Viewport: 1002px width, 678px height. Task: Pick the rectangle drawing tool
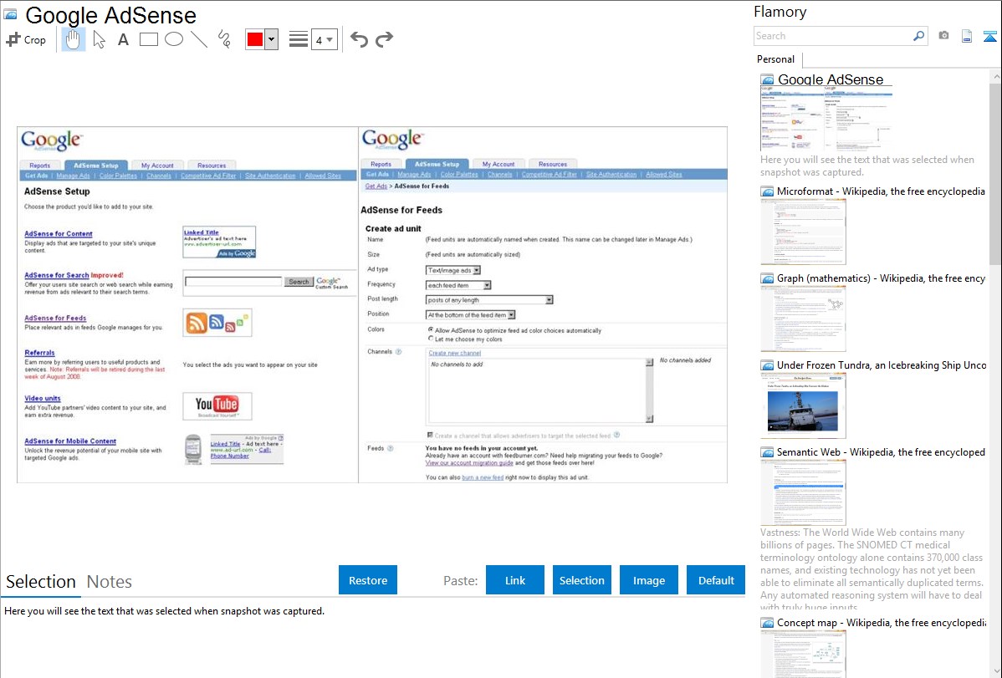pyautogui.click(x=148, y=39)
